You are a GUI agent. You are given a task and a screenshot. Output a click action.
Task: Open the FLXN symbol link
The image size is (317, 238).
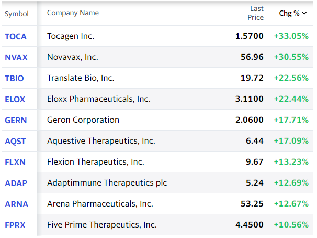pos(15,162)
